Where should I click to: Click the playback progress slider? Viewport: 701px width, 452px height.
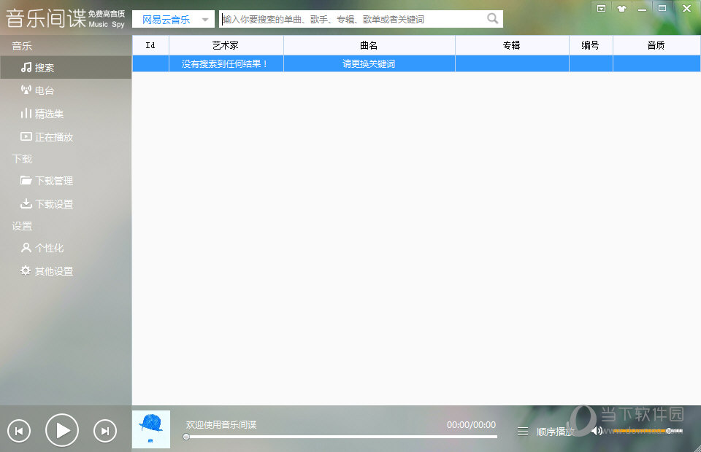point(342,437)
